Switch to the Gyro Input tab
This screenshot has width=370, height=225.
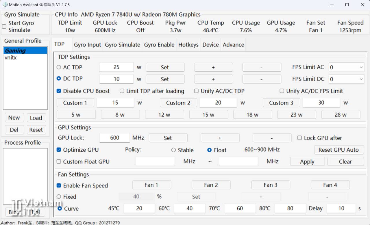(x=87, y=45)
